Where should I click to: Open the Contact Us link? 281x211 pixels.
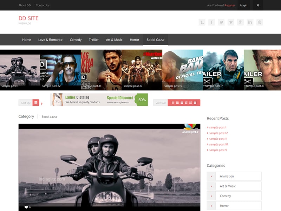(43, 5)
